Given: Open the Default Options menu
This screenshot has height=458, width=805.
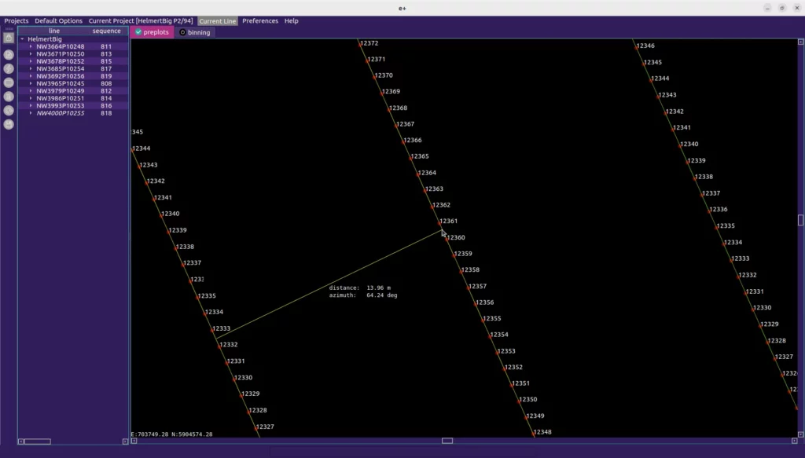Looking at the screenshot, I should tap(58, 21).
